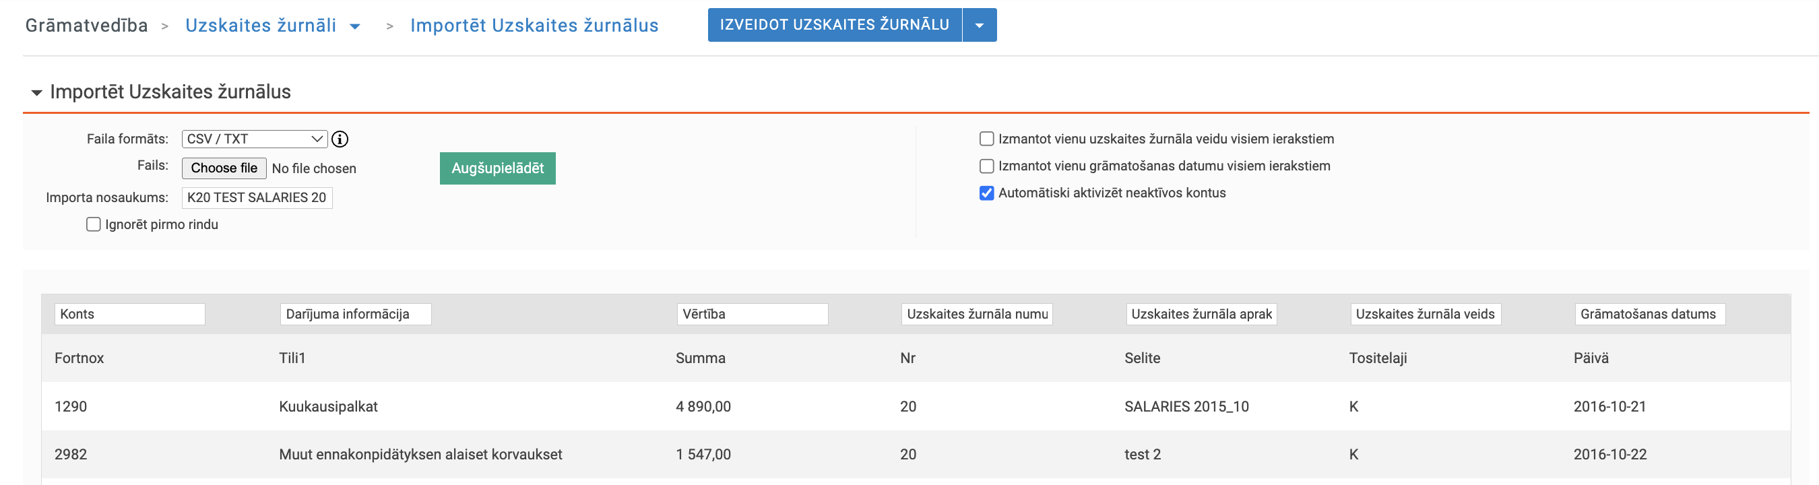The image size is (1819, 485).
Task: Click the Tili1 cell
Action: [x=292, y=358]
